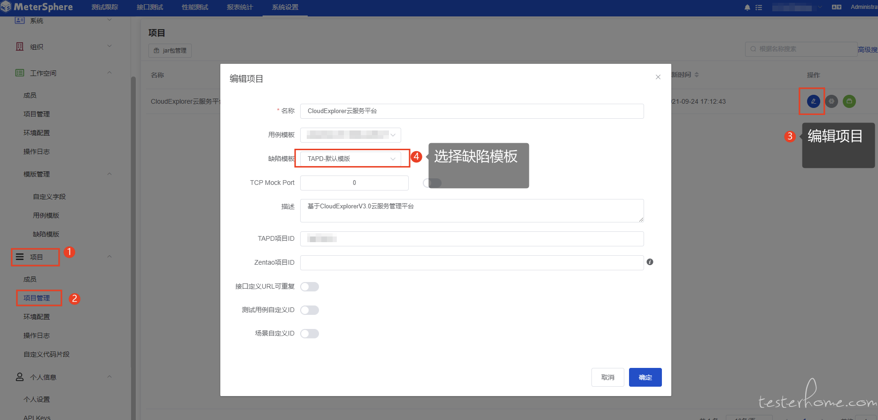Select 项目管理 under 工作空间
Image resolution: width=878 pixels, height=420 pixels.
(x=37, y=114)
